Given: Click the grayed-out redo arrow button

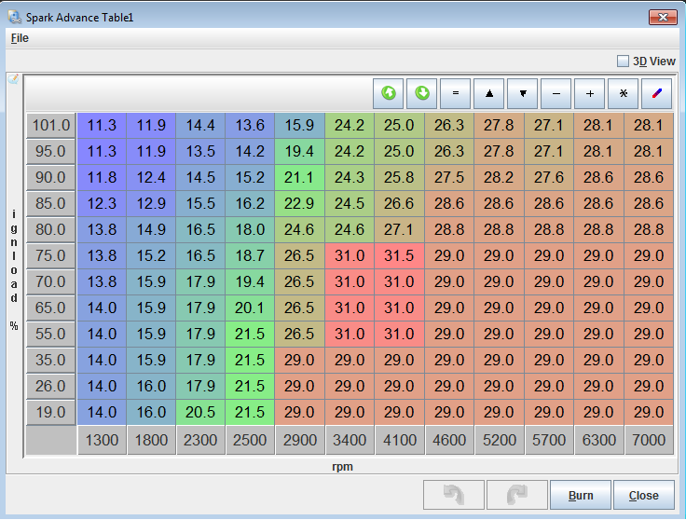Looking at the screenshot, I should coord(516,495).
